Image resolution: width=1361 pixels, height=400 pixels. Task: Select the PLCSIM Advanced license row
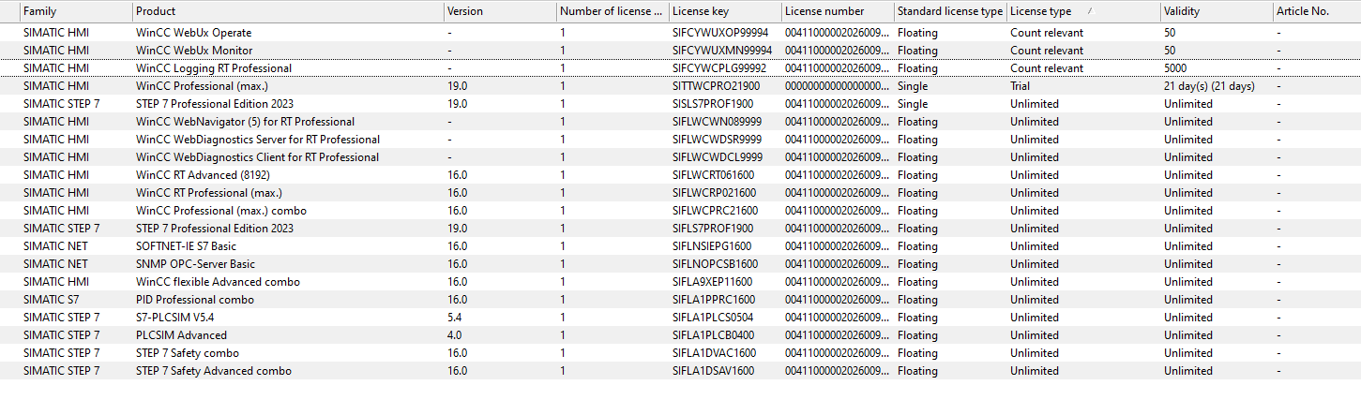coord(680,335)
